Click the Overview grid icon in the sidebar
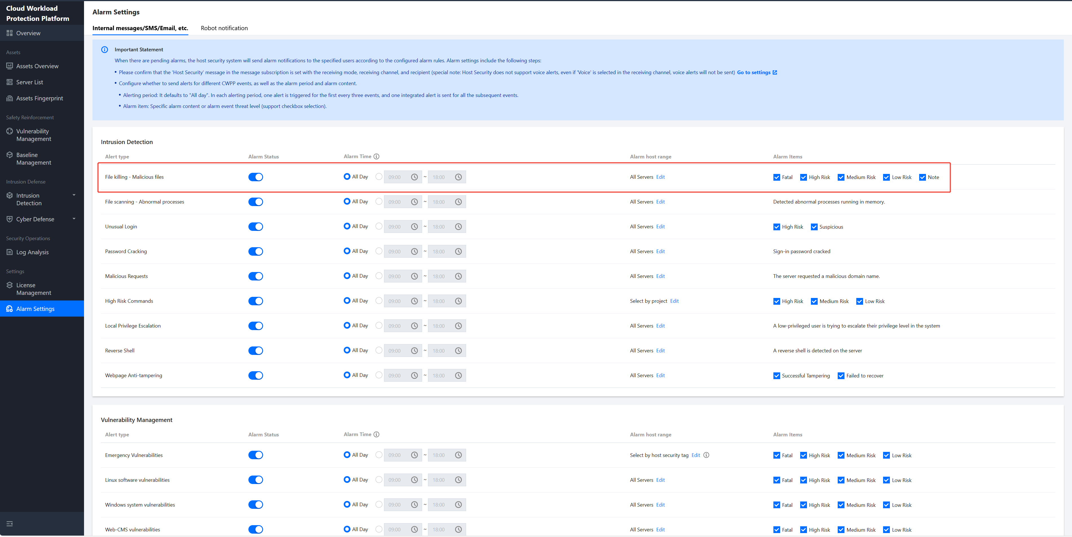 (x=10, y=33)
